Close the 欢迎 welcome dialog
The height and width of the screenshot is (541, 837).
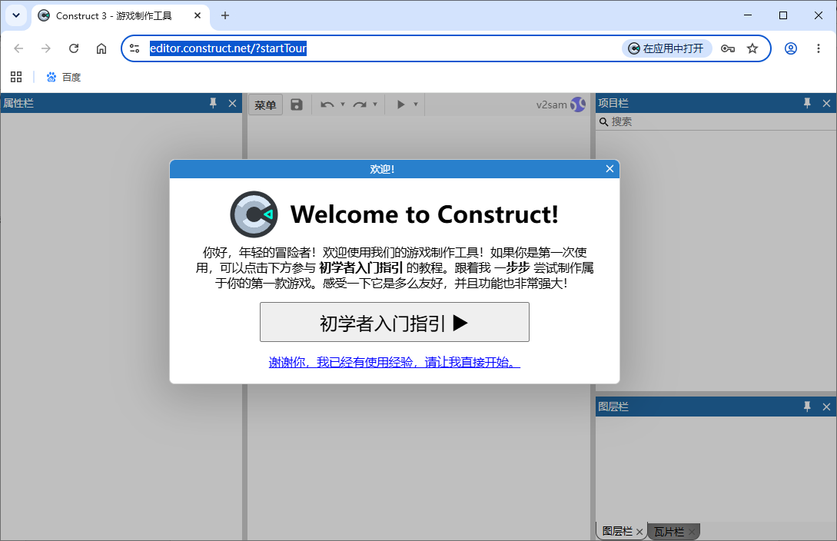[x=609, y=168]
